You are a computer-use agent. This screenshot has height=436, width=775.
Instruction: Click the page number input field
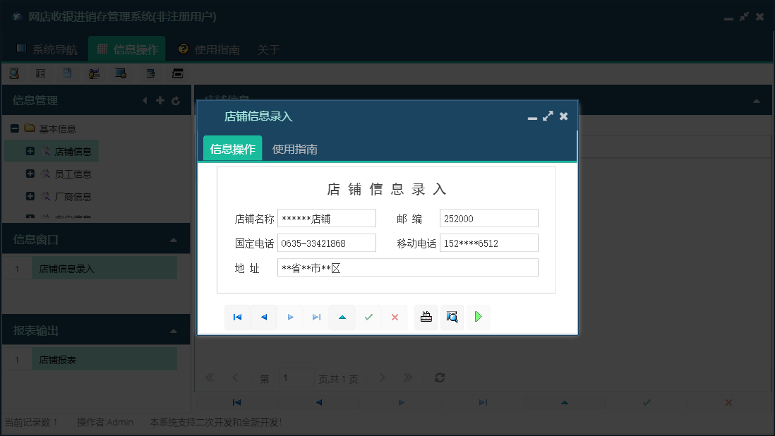pos(296,377)
